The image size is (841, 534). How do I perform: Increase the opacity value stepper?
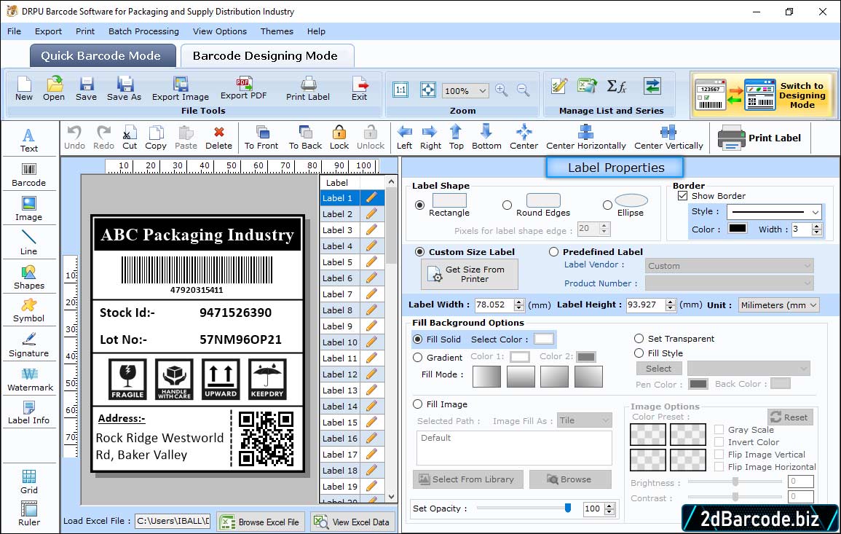pos(609,506)
